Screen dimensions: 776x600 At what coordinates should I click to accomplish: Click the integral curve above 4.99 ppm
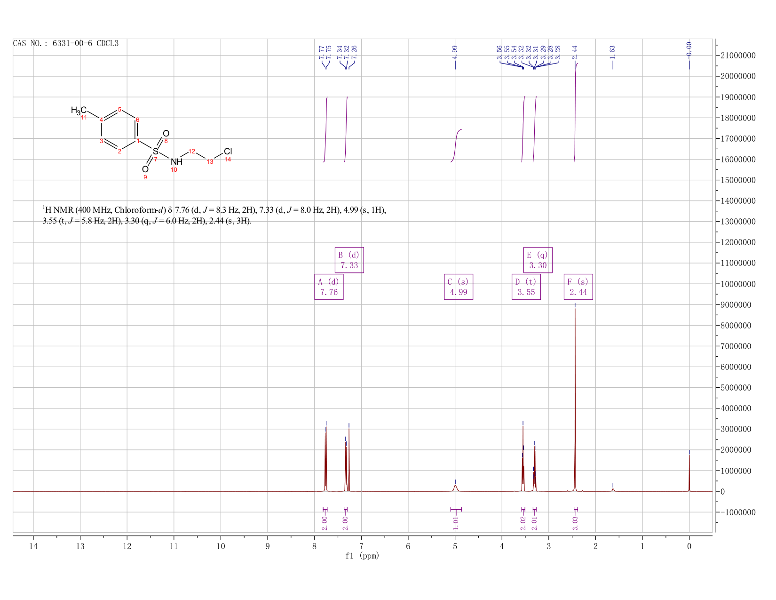(456, 145)
